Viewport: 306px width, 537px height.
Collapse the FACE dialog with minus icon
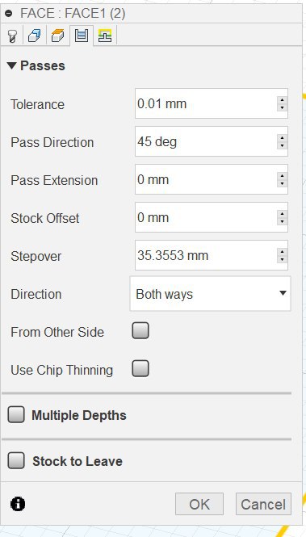[9, 14]
